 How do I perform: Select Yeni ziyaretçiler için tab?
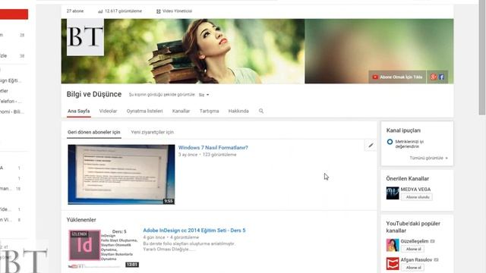pos(152,132)
